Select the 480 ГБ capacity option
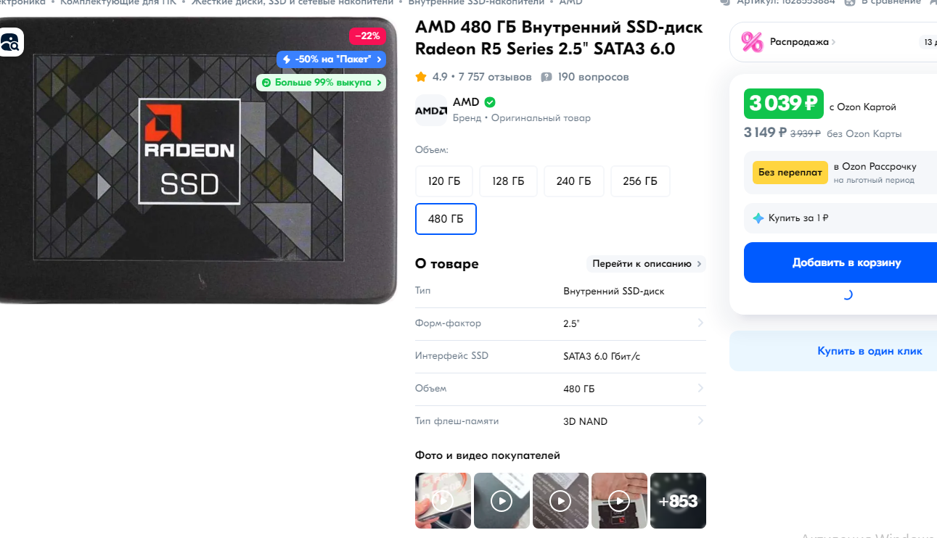 [446, 219]
